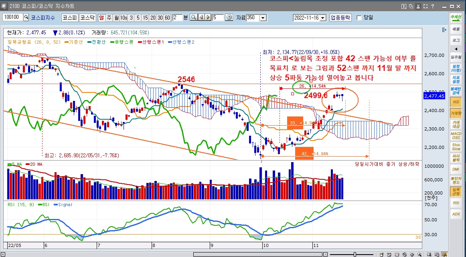
Task: Toggle the 일목균형 Ichimoku indicator button
Action: (456, 192)
